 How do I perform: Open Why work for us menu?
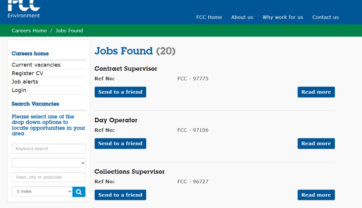(x=283, y=17)
